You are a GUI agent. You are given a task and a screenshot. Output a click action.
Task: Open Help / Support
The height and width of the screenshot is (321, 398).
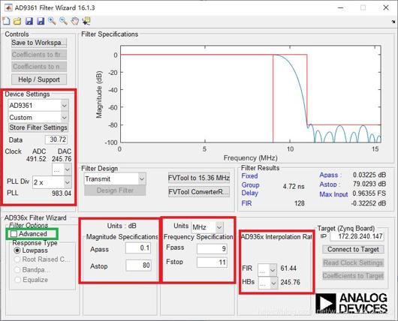39,79
